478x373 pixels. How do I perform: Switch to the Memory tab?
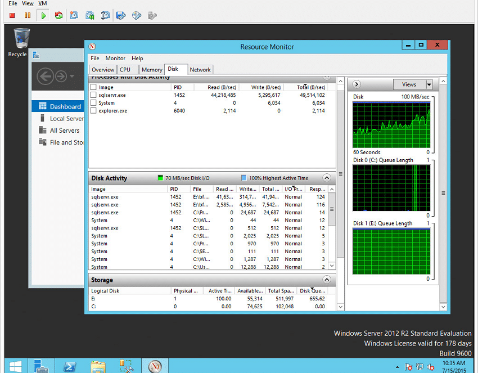point(152,70)
